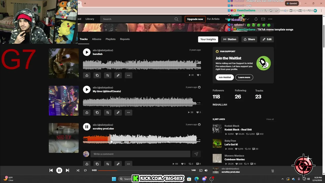Viewport: 325px width, 183px height.
Task: Open NEED TOP artwork thumbnail of scrutiny track
Action: point(64,138)
